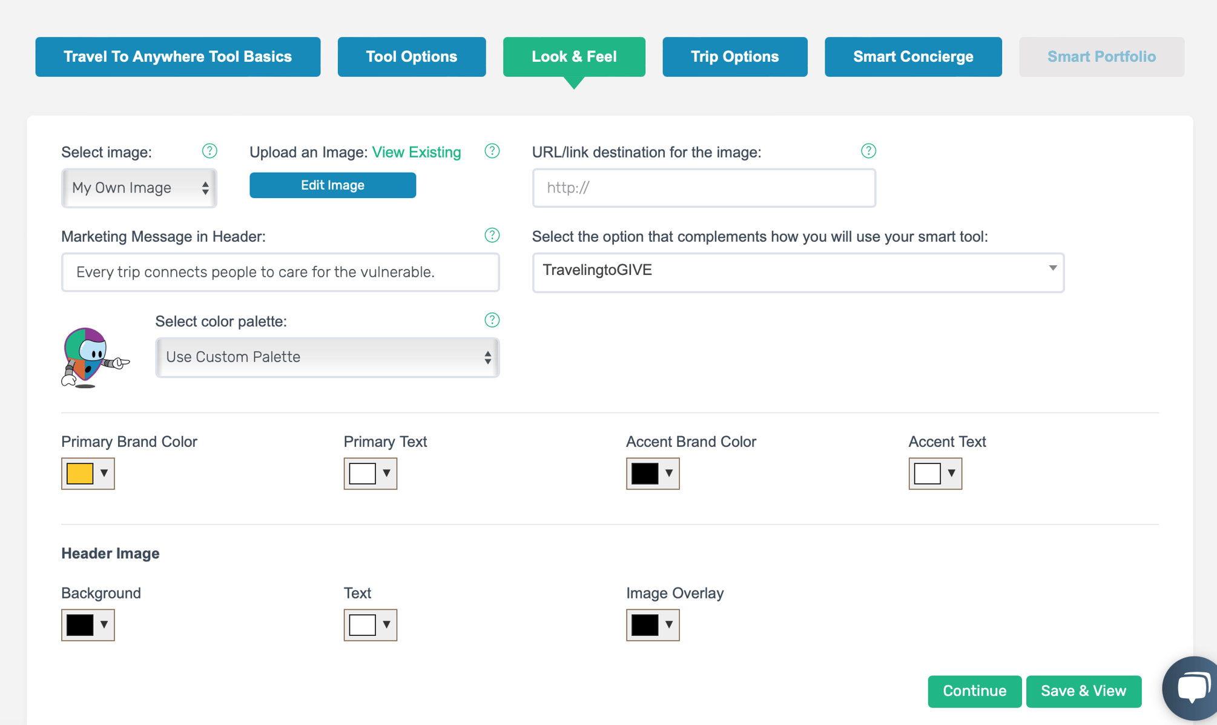Open the TravelingtoGIVE smart tool dropdown
The height and width of the screenshot is (725, 1217).
pyautogui.click(x=798, y=272)
